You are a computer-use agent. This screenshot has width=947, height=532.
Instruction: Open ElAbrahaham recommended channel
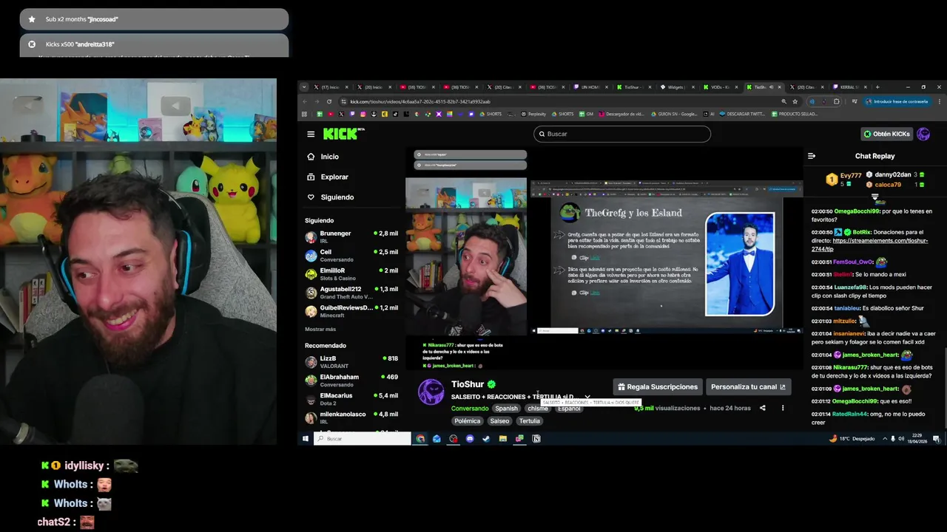[351, 381]
